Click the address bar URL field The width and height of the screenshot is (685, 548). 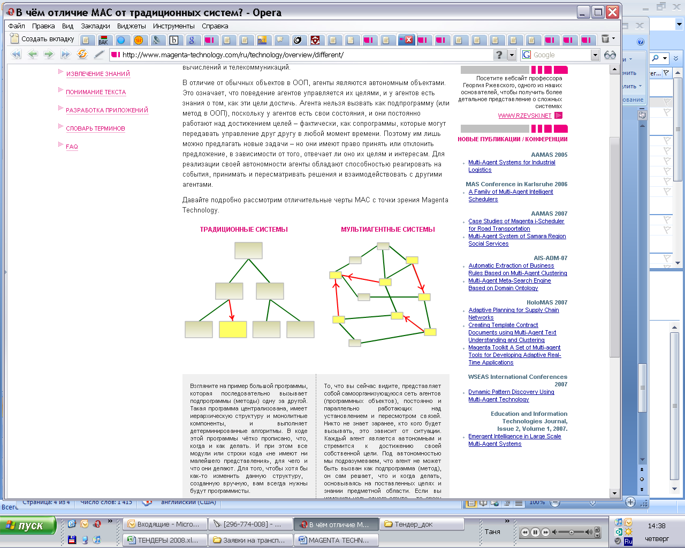[x=302, y=55]
